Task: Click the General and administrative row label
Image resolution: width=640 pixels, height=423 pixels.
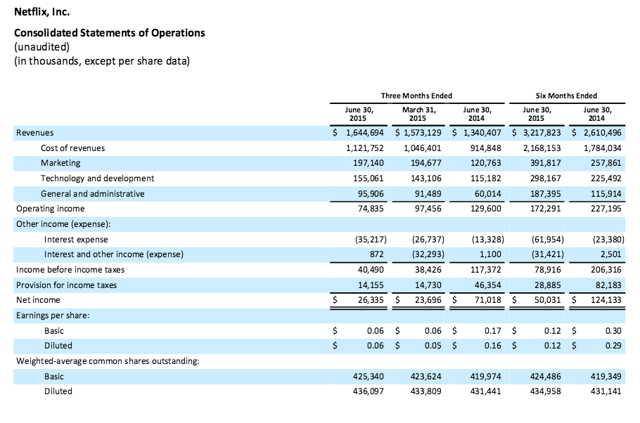Action: (x=92, y=193)
